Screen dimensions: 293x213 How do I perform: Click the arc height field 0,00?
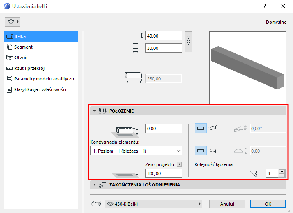[268, 151]
